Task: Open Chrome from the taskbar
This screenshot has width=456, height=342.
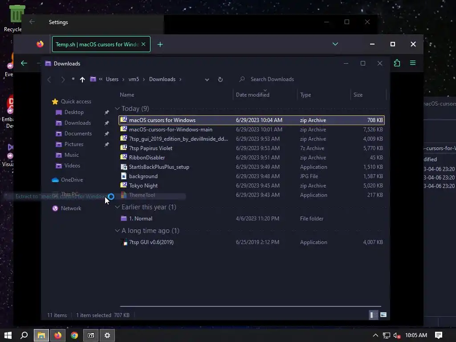Action: coord(74,335)
